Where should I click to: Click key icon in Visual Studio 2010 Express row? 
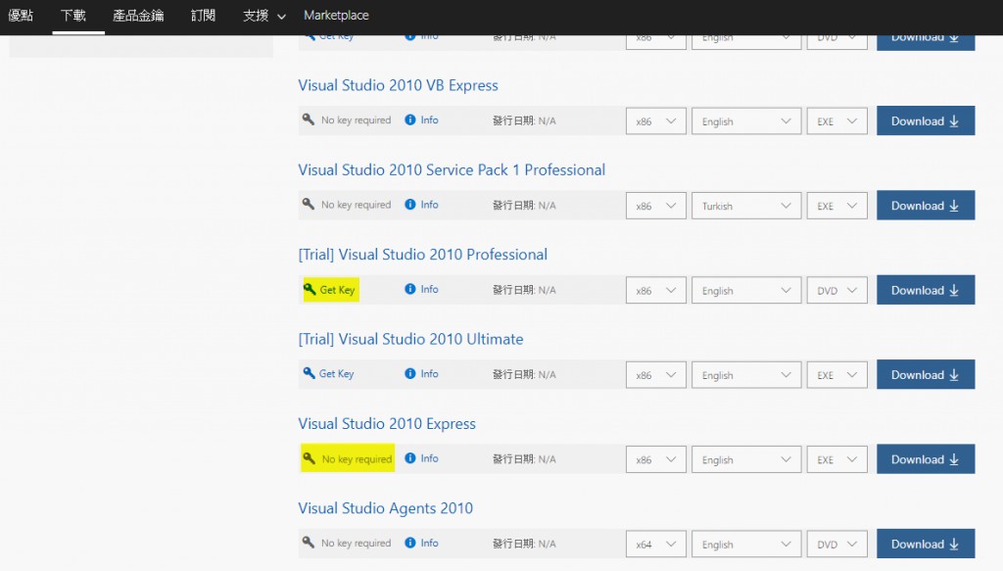(x=309, y=458)
